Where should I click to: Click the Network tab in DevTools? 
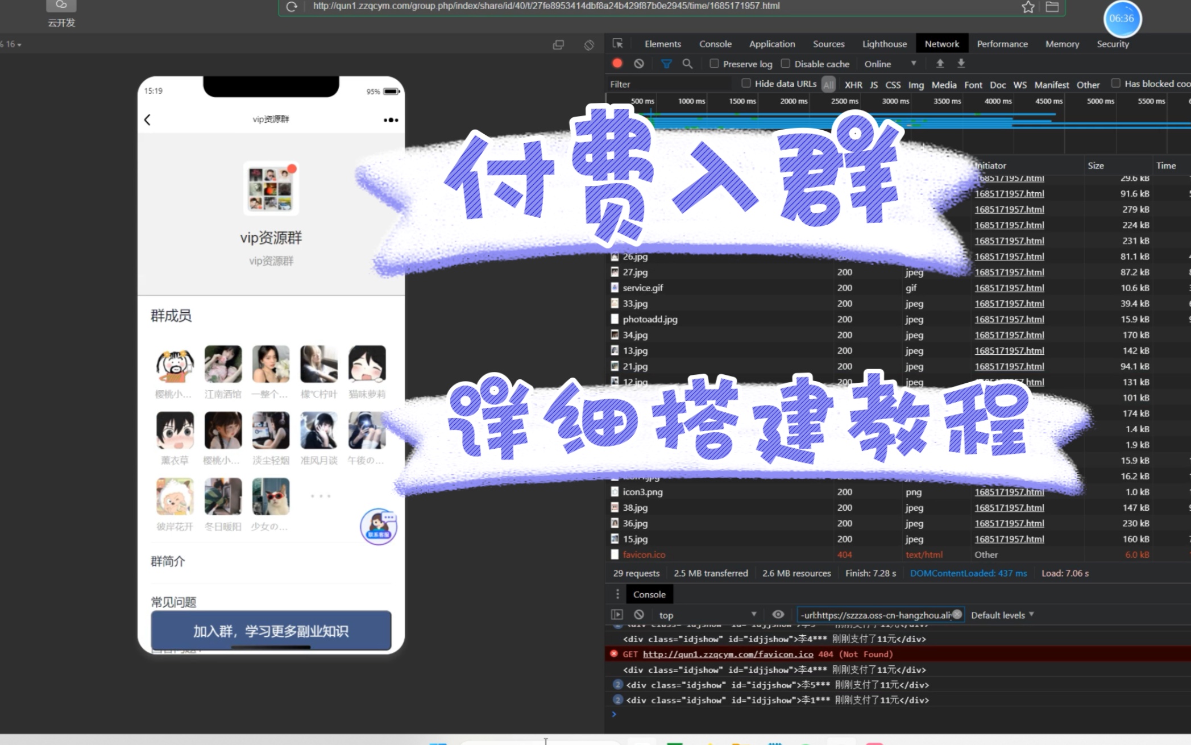click(x=941, y=44)
